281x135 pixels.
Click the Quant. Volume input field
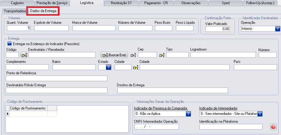coord(19,28)
